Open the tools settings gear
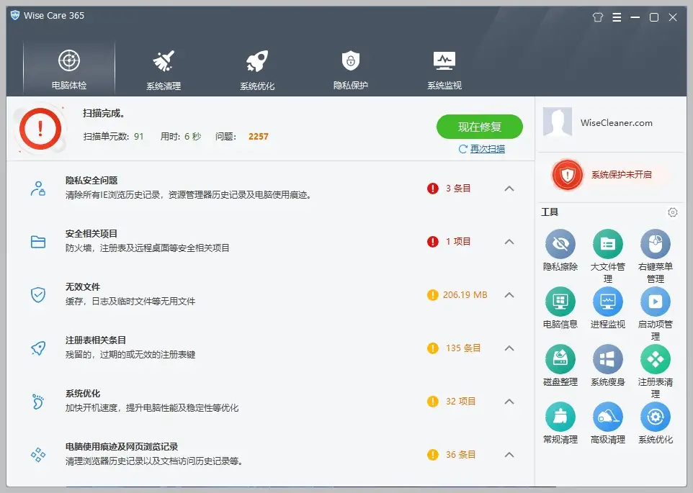This screenshot has height=493, width=693. click(673, 212)
